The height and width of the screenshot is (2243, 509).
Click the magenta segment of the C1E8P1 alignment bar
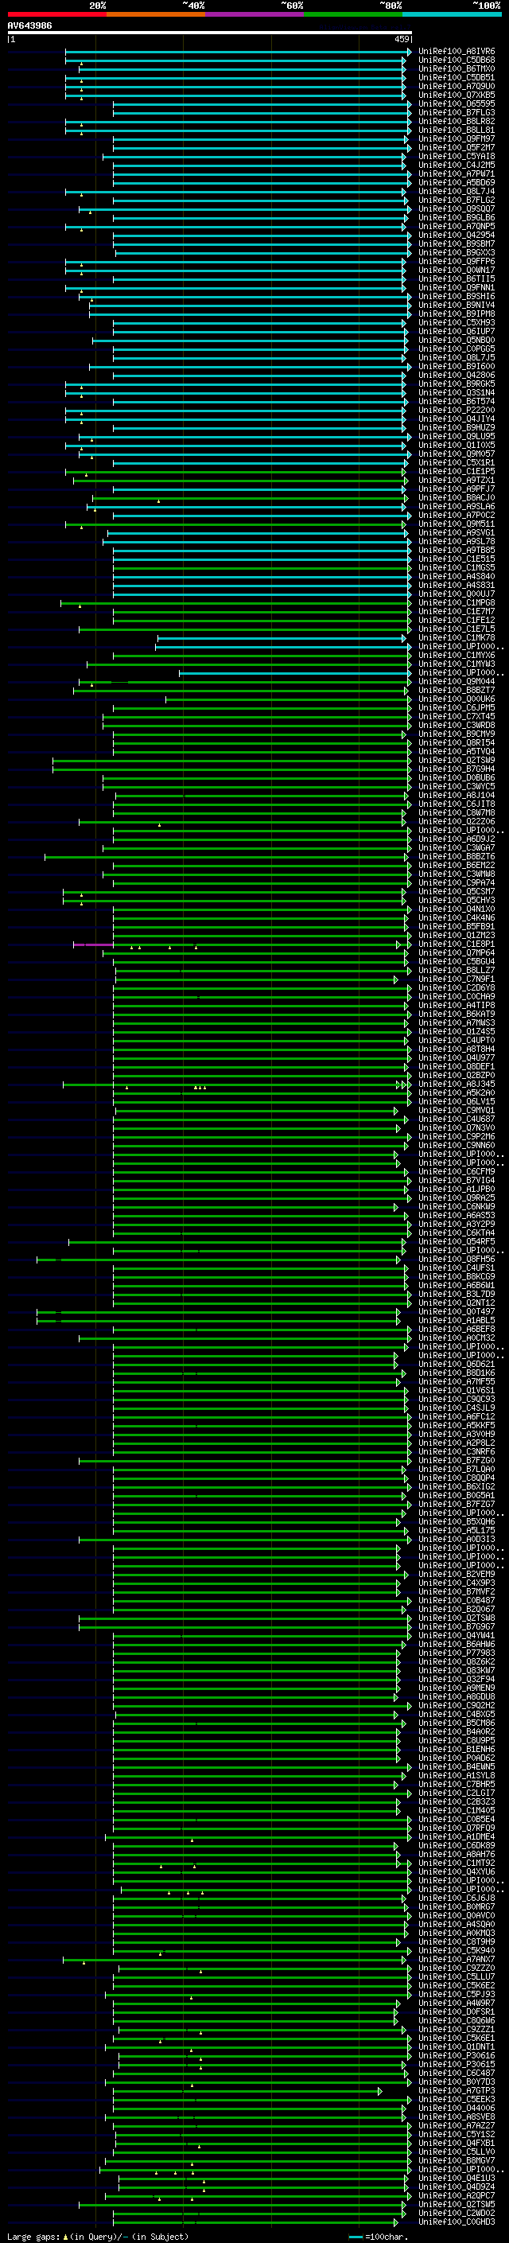click(93, 944)
